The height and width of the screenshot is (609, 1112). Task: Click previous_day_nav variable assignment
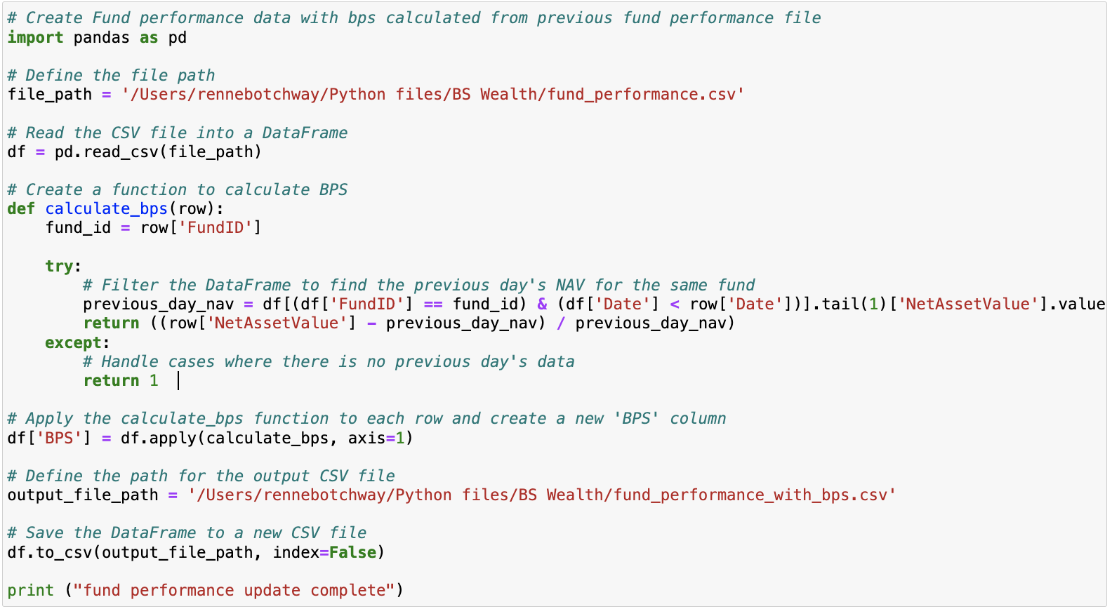[159, 304]
